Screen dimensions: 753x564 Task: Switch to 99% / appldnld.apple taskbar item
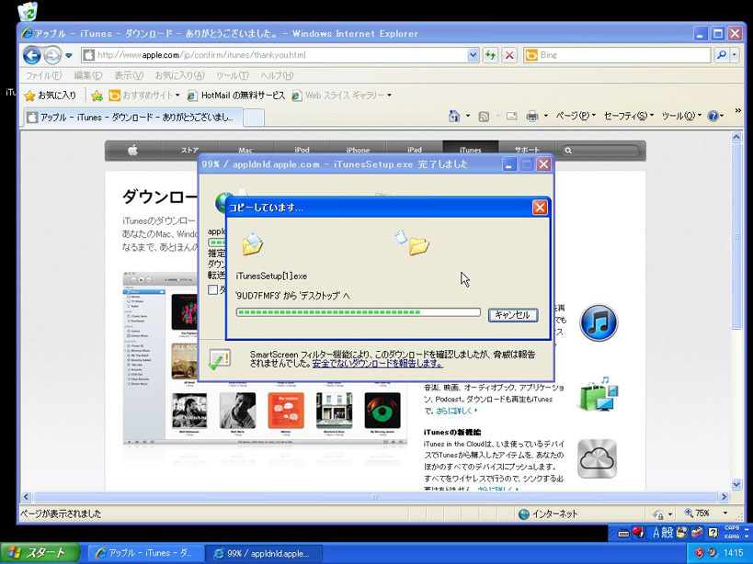pyautogui.click(x=263, y=553)
